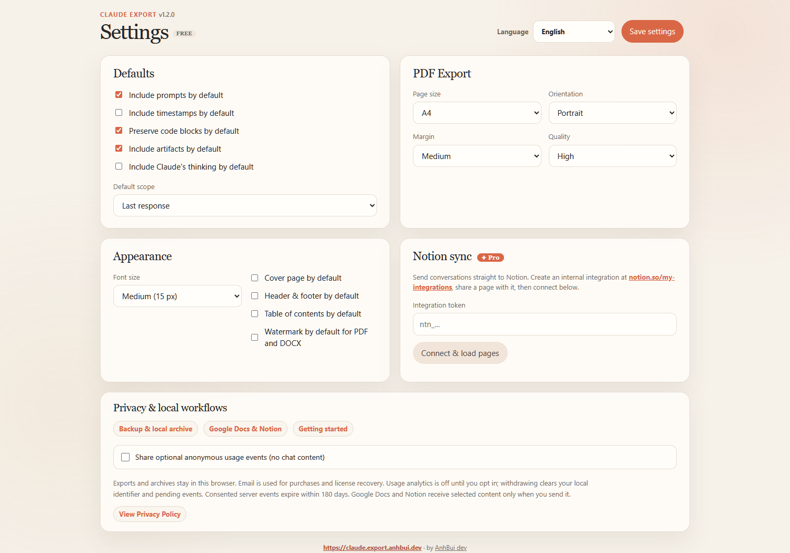
Task: Focus the Integration token input field
Action: click(x=545, y=324)
